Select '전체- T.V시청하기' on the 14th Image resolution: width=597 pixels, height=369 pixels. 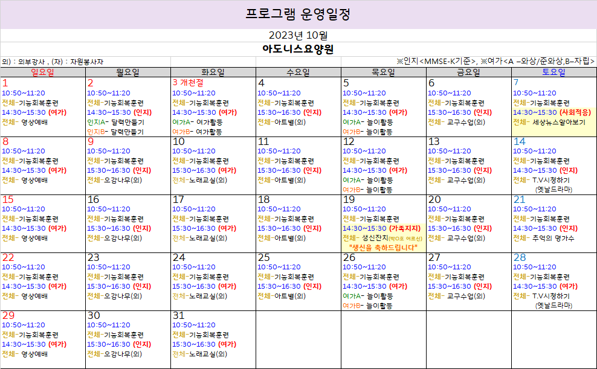point(541,181)
